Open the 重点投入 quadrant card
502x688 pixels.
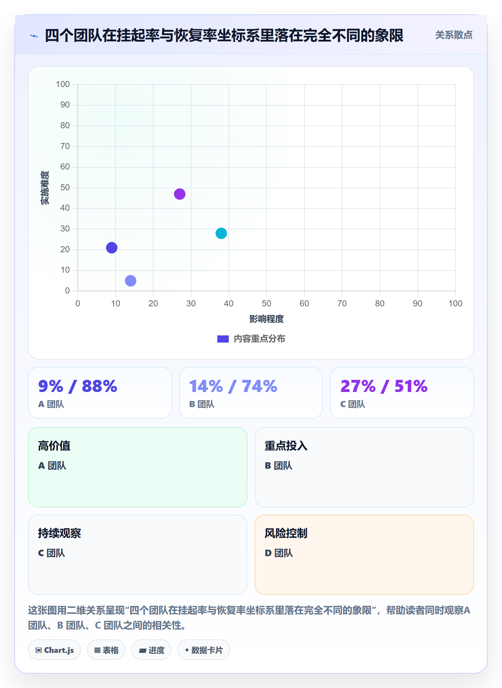tap(364, 467)
